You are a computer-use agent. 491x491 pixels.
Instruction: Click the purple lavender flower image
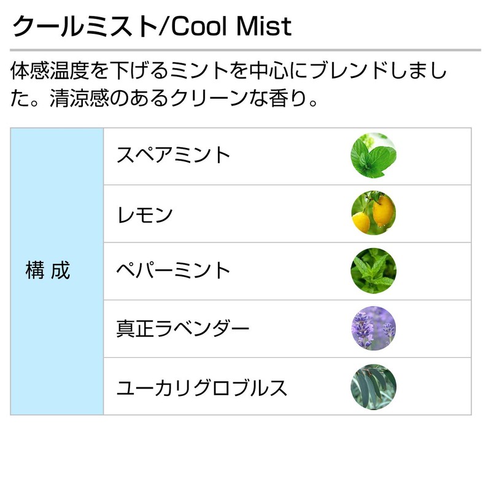click(x=373, y=328)
